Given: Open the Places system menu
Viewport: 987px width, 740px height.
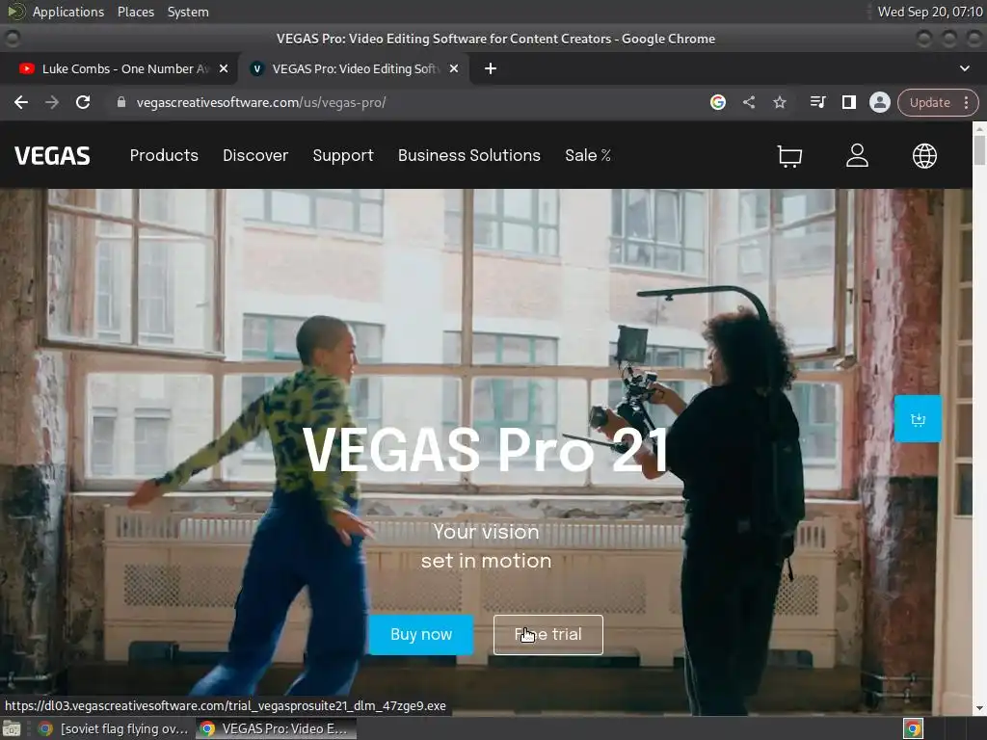Looking at the screenshot, I should coord(136,12).
